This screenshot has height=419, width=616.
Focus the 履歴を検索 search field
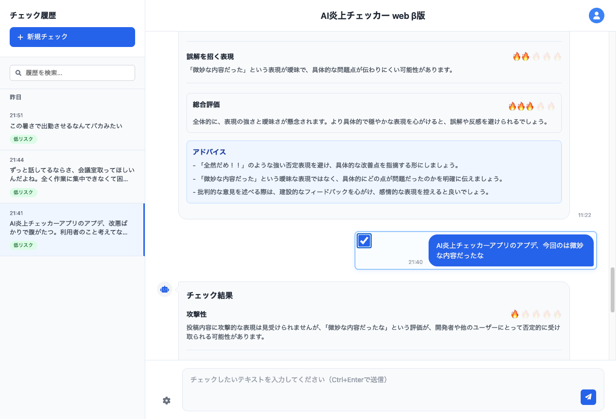(x=72, y=73)
